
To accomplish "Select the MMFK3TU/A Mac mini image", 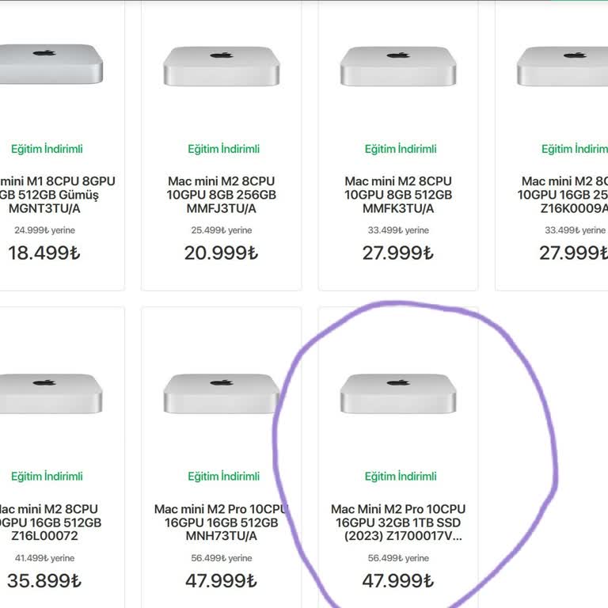I will (x=398, y=66).
